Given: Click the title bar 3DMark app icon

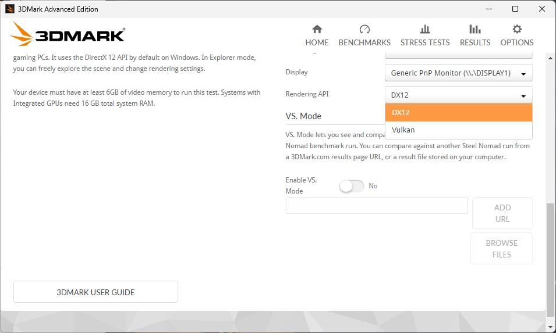Looking at the screenshot, I should click(x=9, y=9).
